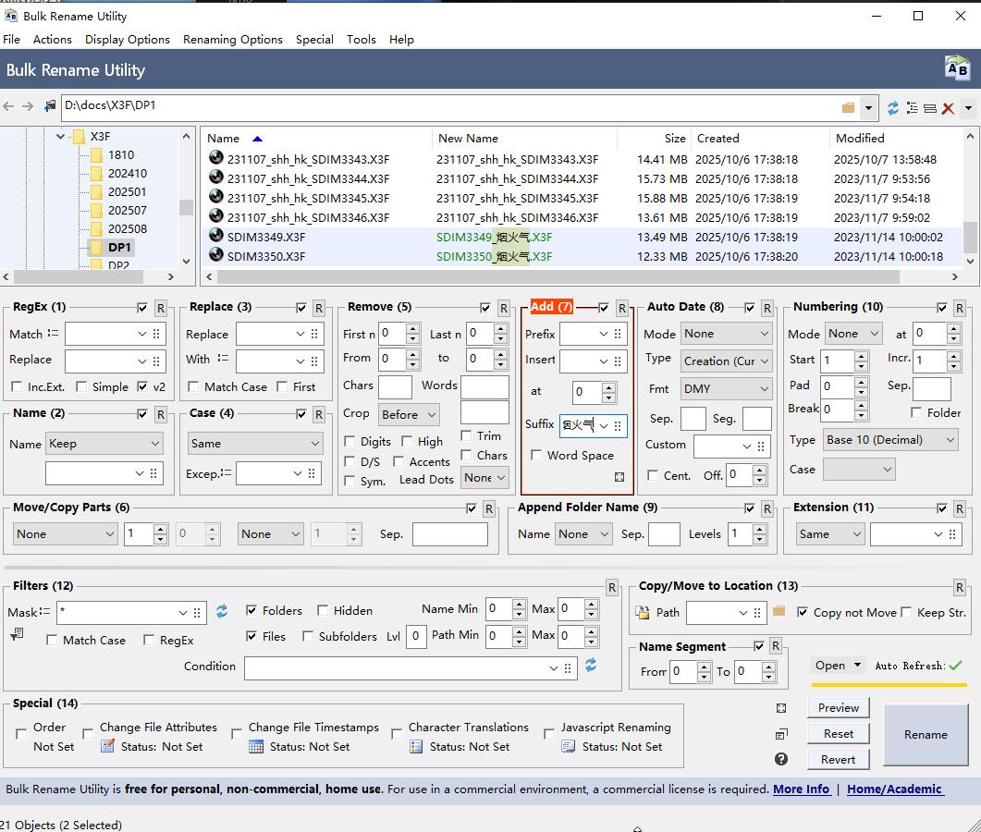Viewport: 981px width, 832px height.
Task: Click the refresh file list icon
Action: point(893,108)
